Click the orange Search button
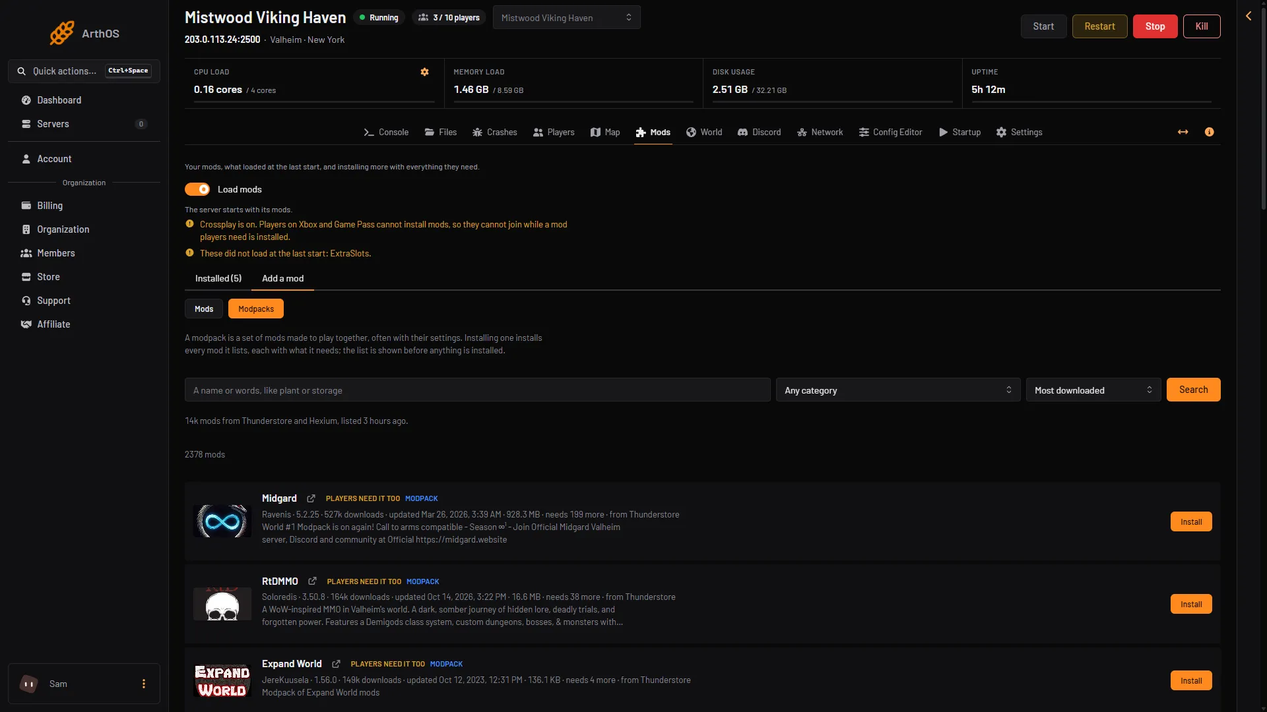 tap(1193, 390)
